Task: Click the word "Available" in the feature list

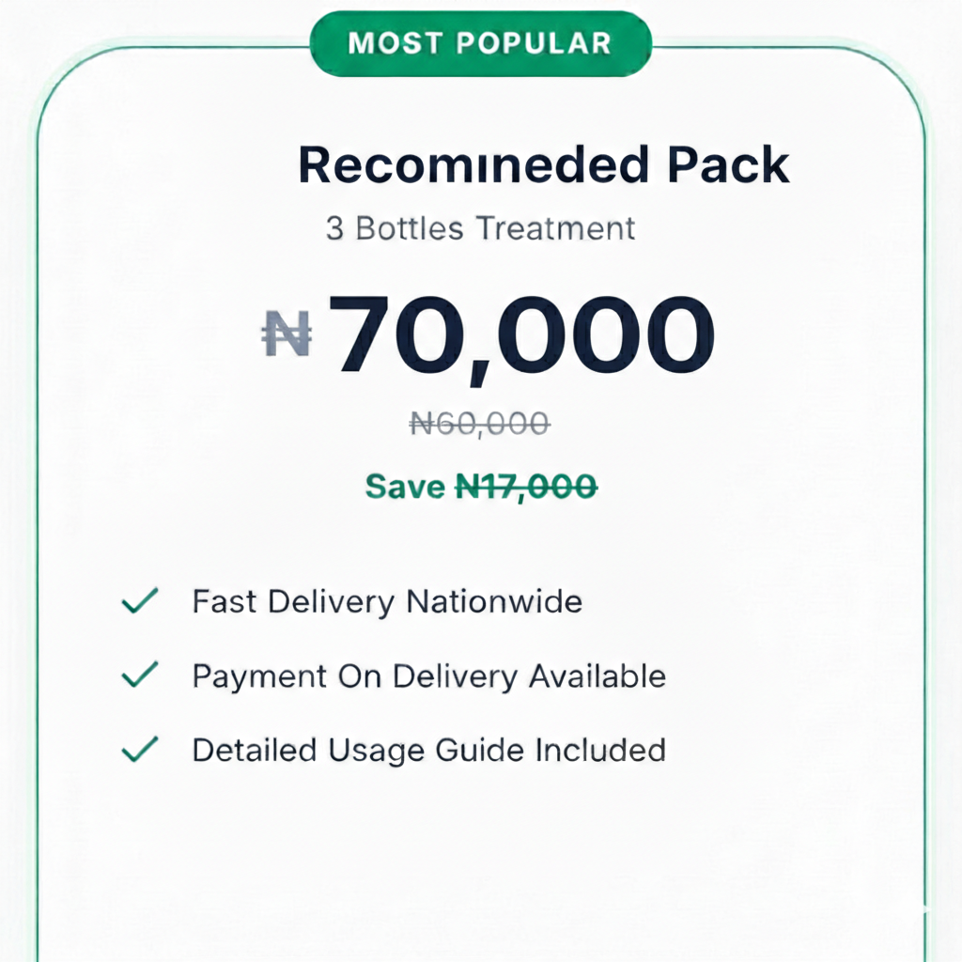Action: [597, 675]
